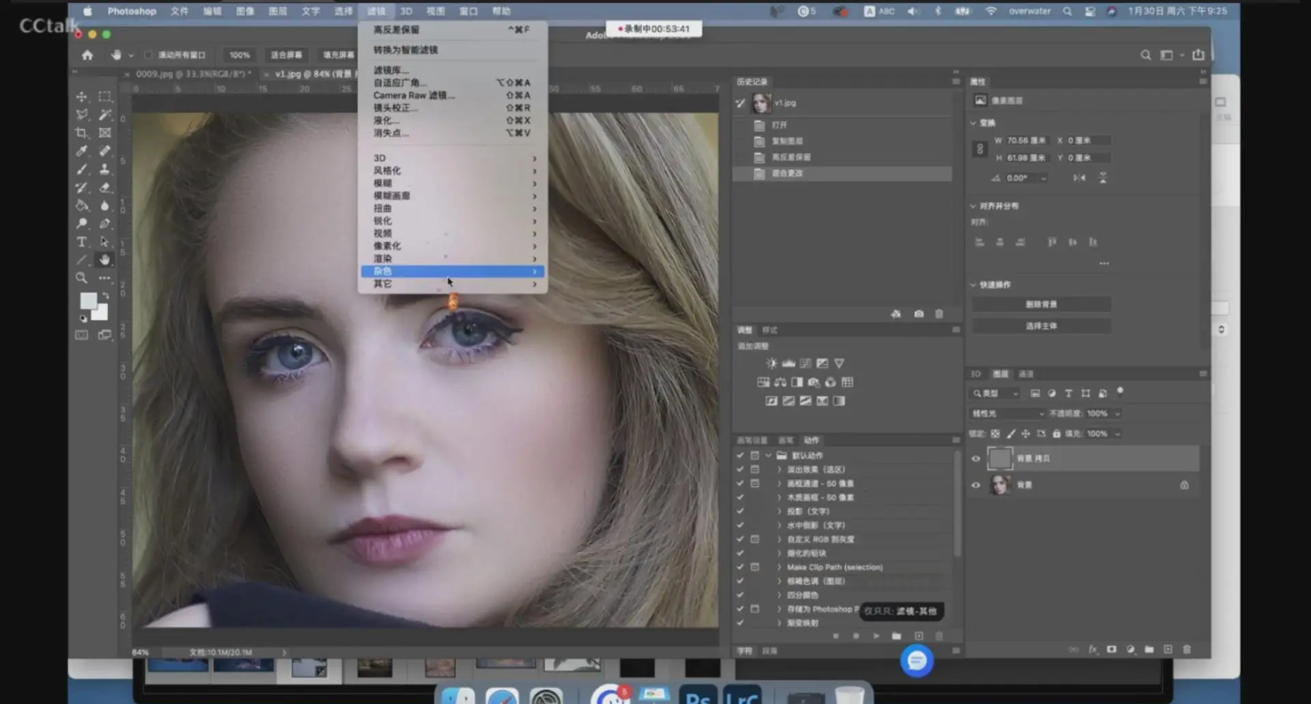The width and height of the screenshot is (1311, 704).
Task: Click the foreground color swatch
Action: [89, 301]
